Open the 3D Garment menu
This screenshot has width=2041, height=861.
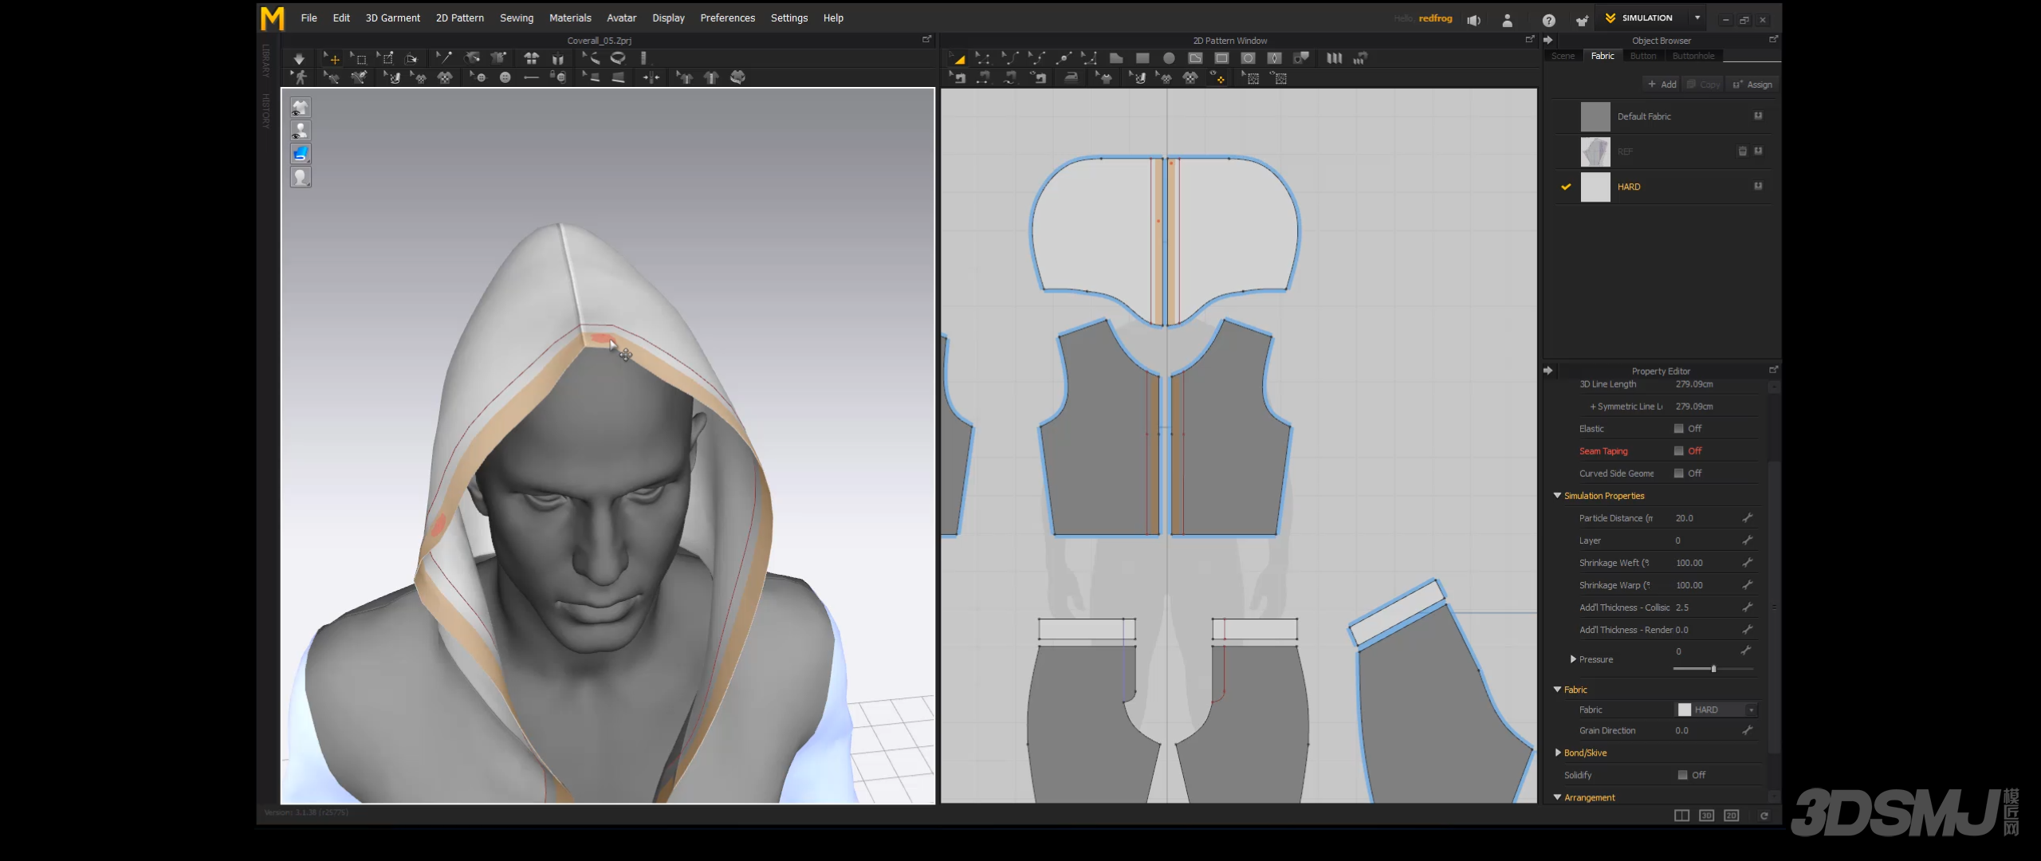tap(392, 18)
